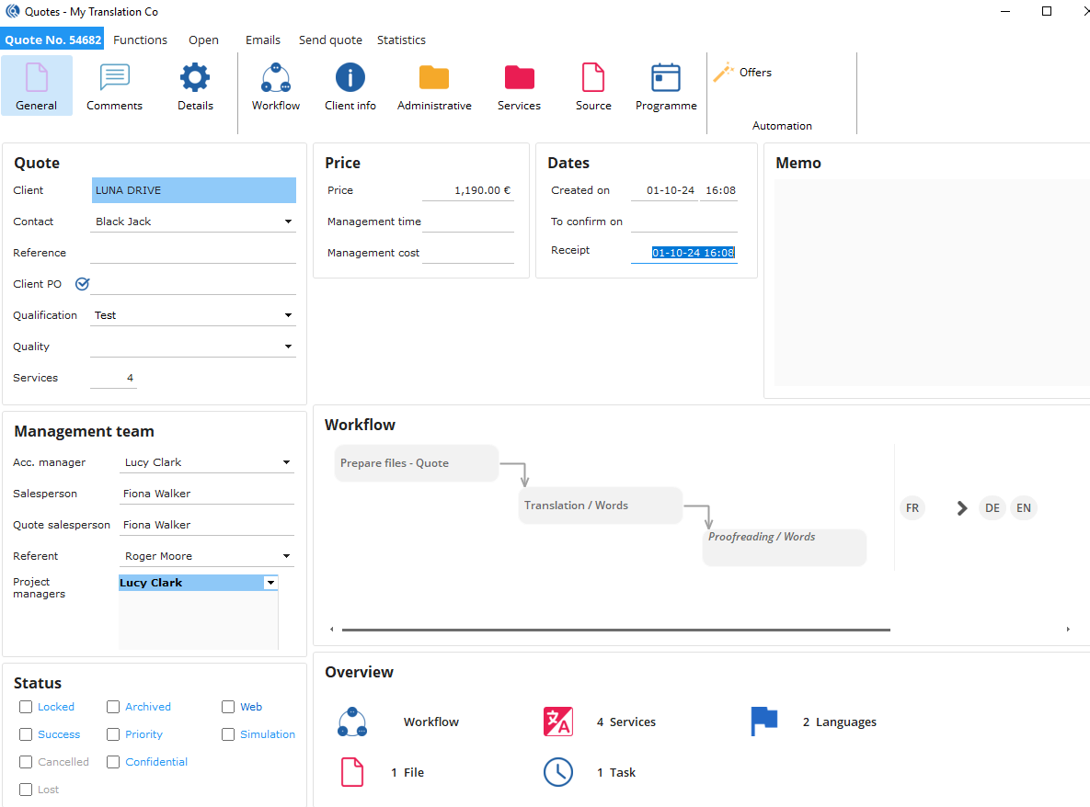Switch to the Statistics tab

[x=401, y=40]
